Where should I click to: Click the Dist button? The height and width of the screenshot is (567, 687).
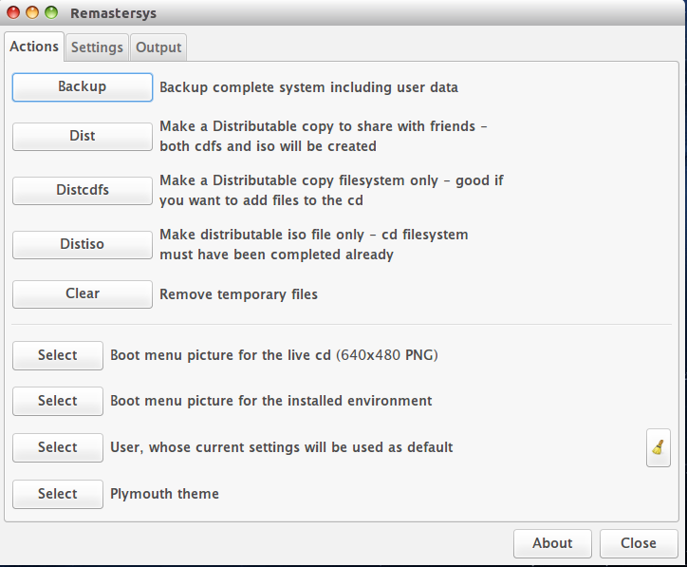pos(83,137)
